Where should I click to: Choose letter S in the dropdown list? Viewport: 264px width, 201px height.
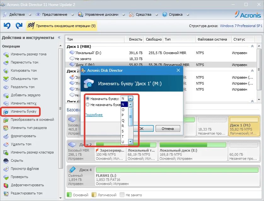tap(124, 131)
